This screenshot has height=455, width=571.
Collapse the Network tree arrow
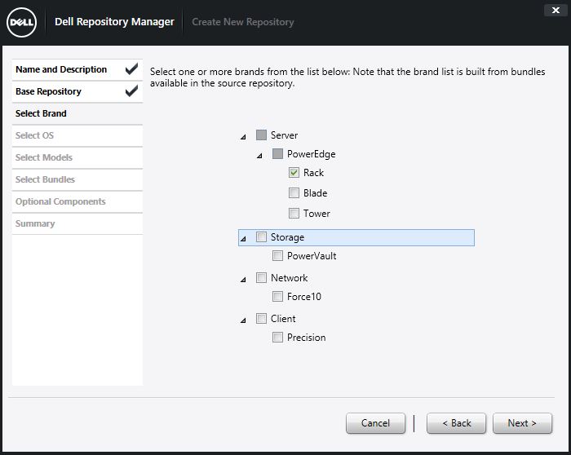click(x=244, y=280)
